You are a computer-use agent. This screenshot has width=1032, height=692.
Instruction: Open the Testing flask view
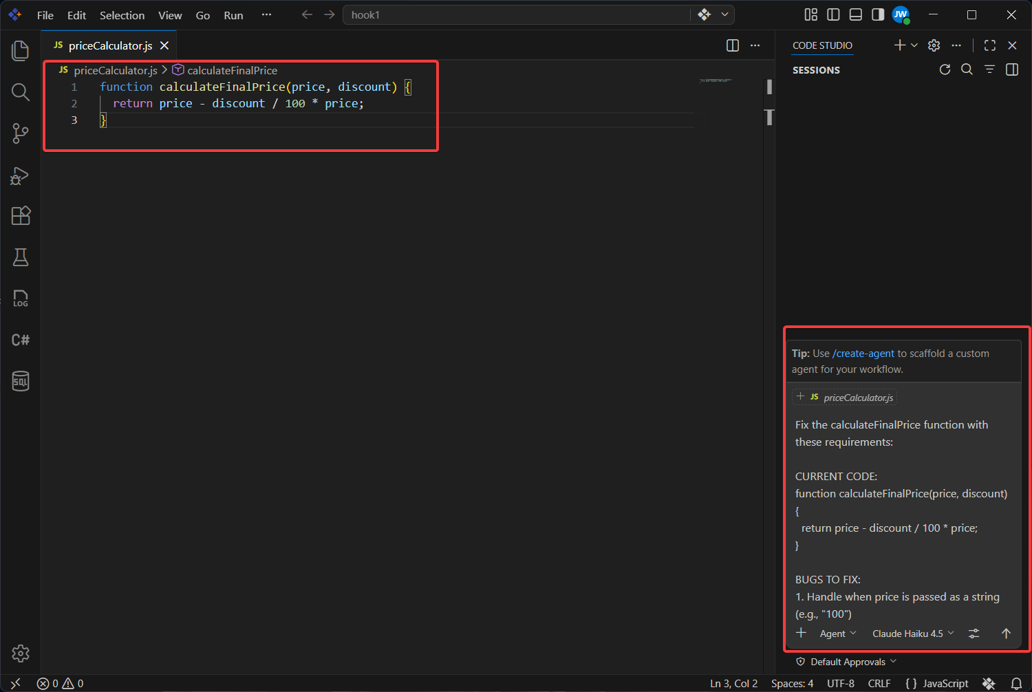[21, 257]
